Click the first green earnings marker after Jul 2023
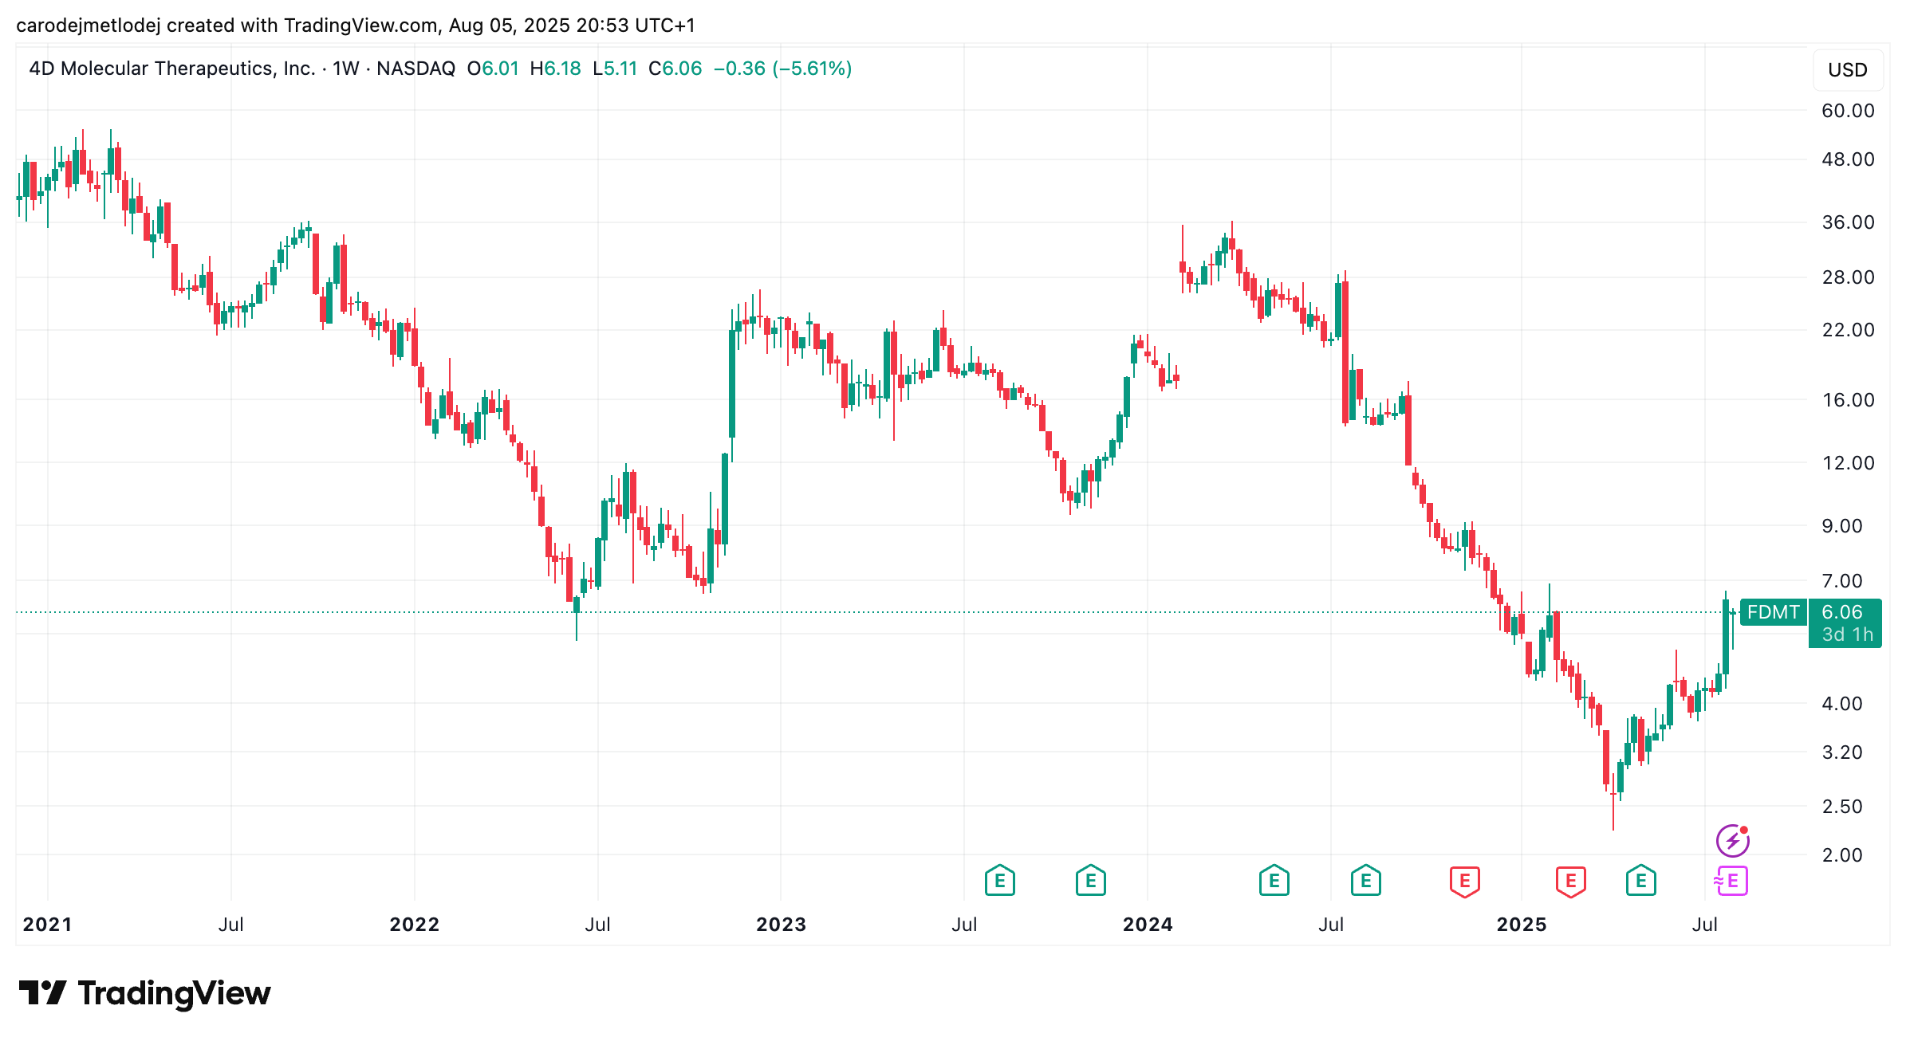The height and width of the screenshot is (1041, 1906). (x=999, y=881)
